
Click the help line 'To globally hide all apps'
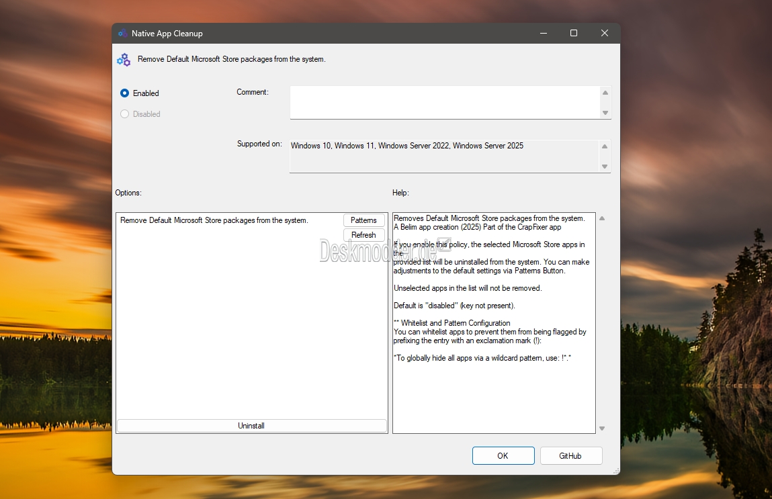[x=482, y=358]
